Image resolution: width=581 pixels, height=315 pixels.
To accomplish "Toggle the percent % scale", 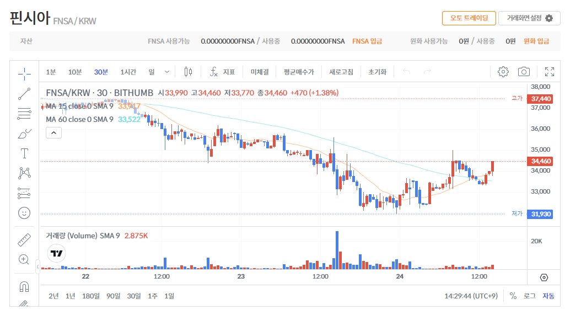I will [513, 296].
